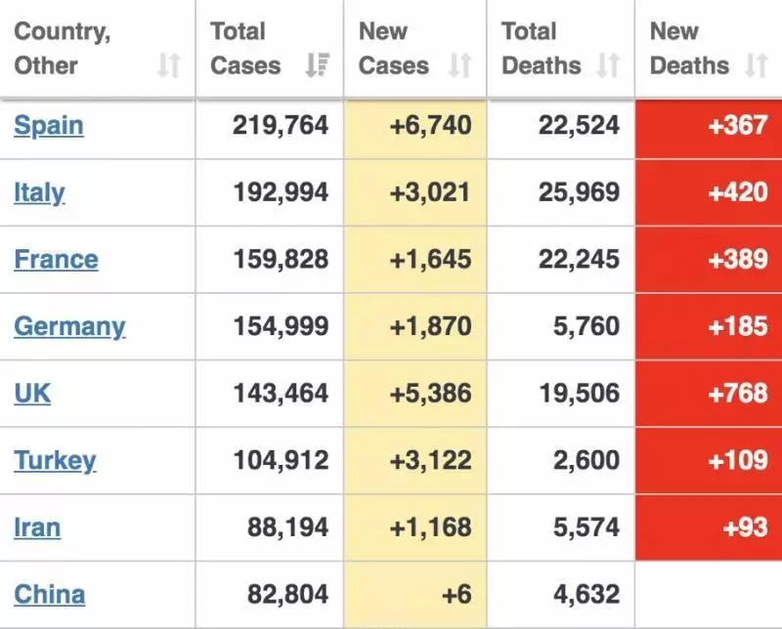Select UK's +5,386 new cases cell
The width and height of the screenshot is (782, 629).
414,394
